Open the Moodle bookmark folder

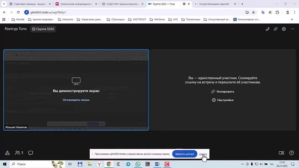coord(18,20)
